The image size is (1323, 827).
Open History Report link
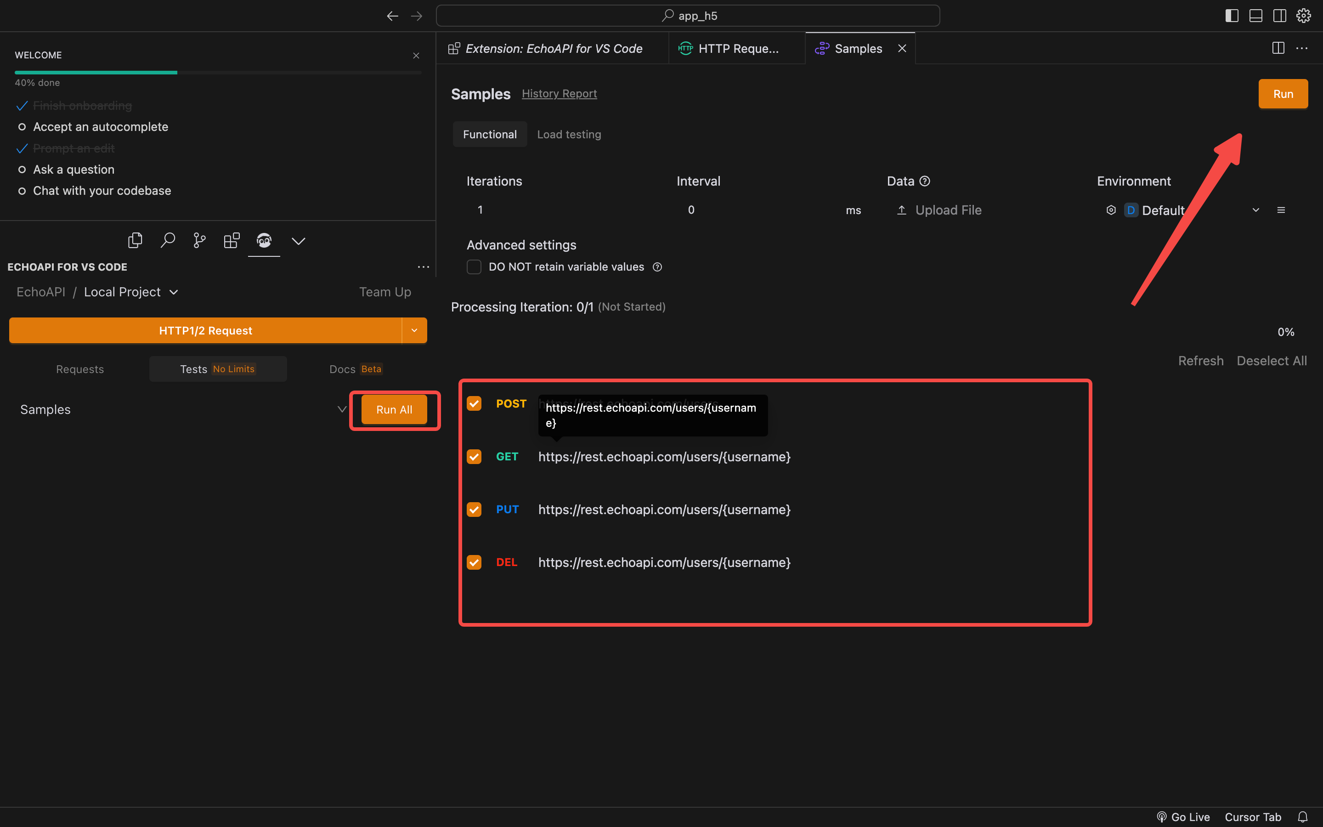(x=559, y=94)
